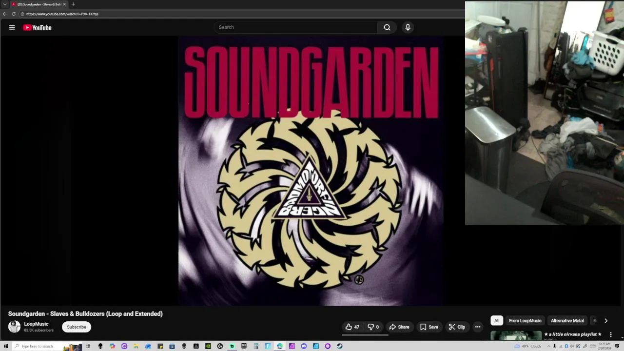Open options for the nirvana playlist suggestion
Viewport: 624px width, 351px height.
[x=611, y=335]
